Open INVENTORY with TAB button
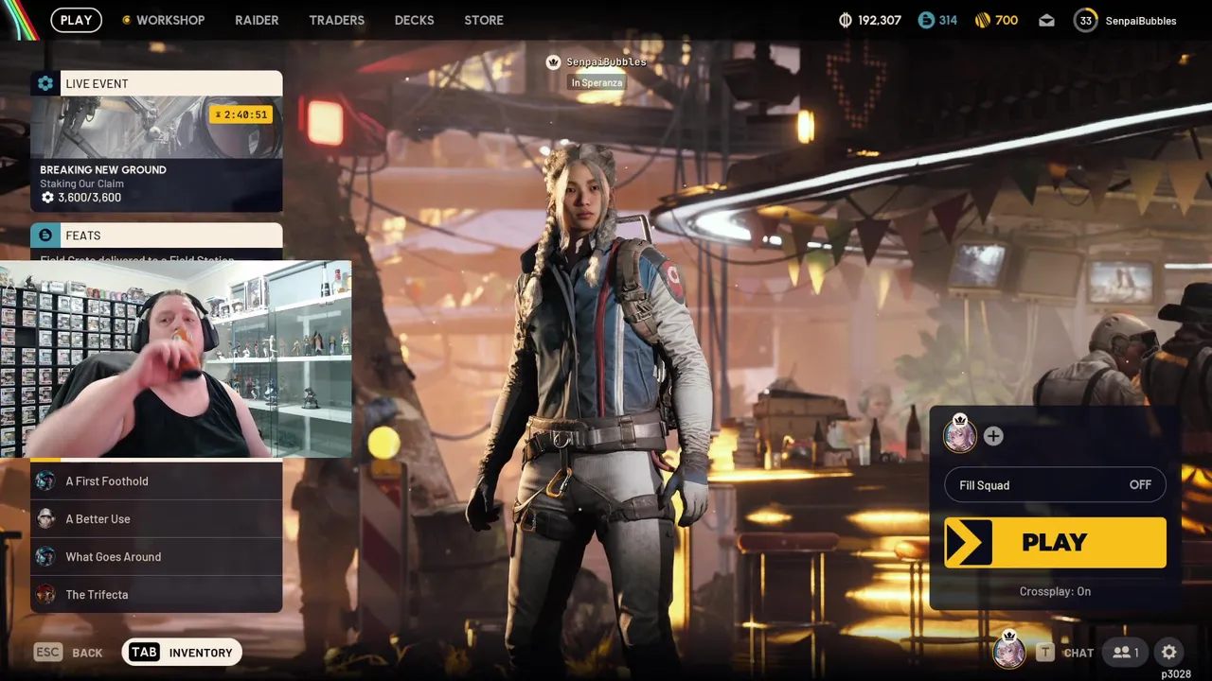 tap(182, 652)
